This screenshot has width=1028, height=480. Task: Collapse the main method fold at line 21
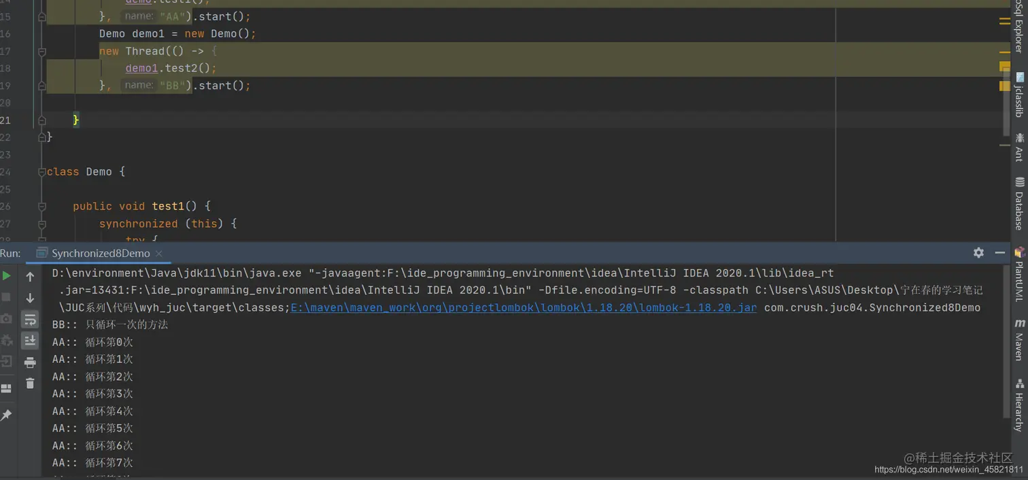coord(42,120)
